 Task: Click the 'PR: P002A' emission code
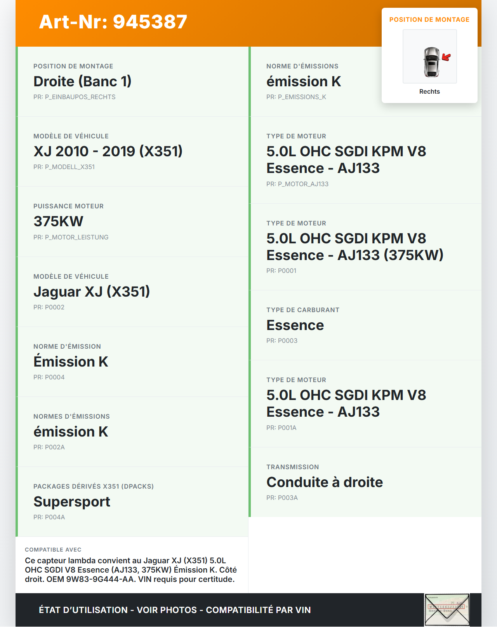tap(49, 447)
